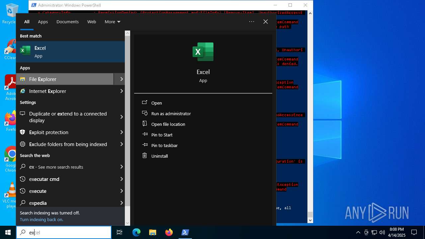
Task: Click the volume speaker tray icon
Action: point(382,232)
